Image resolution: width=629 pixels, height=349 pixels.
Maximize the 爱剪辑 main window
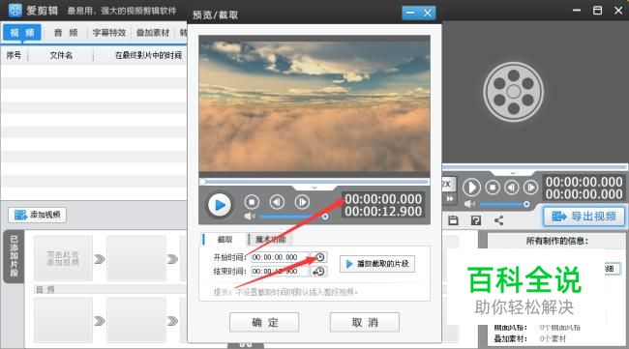pos(597,11)
